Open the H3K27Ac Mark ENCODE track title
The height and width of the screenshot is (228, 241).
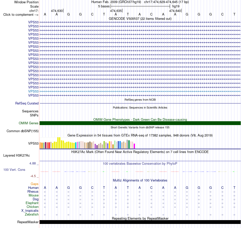(x=140, y=152)
